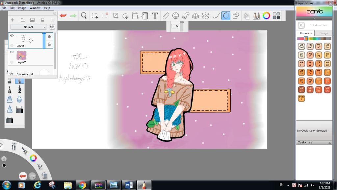Hide Layer1 using its eye icon

[x=12, y=35]
